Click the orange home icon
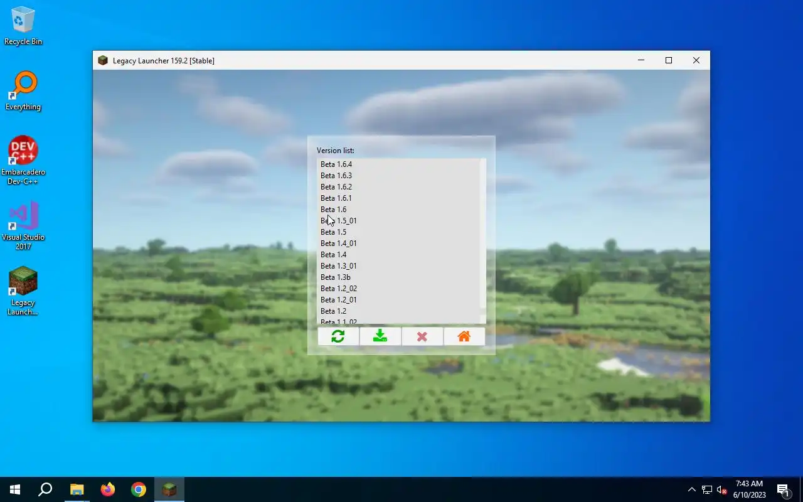 point(464,336)
